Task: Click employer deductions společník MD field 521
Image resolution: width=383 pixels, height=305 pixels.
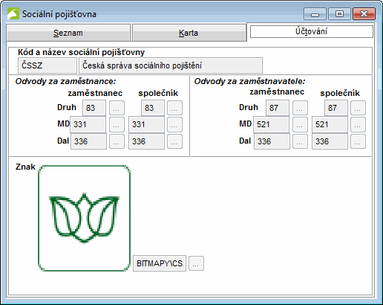Action: pyautogui.click(x=330, y=124)
